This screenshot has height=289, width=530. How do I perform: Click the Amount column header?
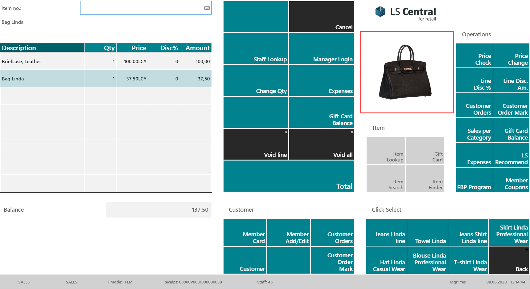tap(196, 48)
